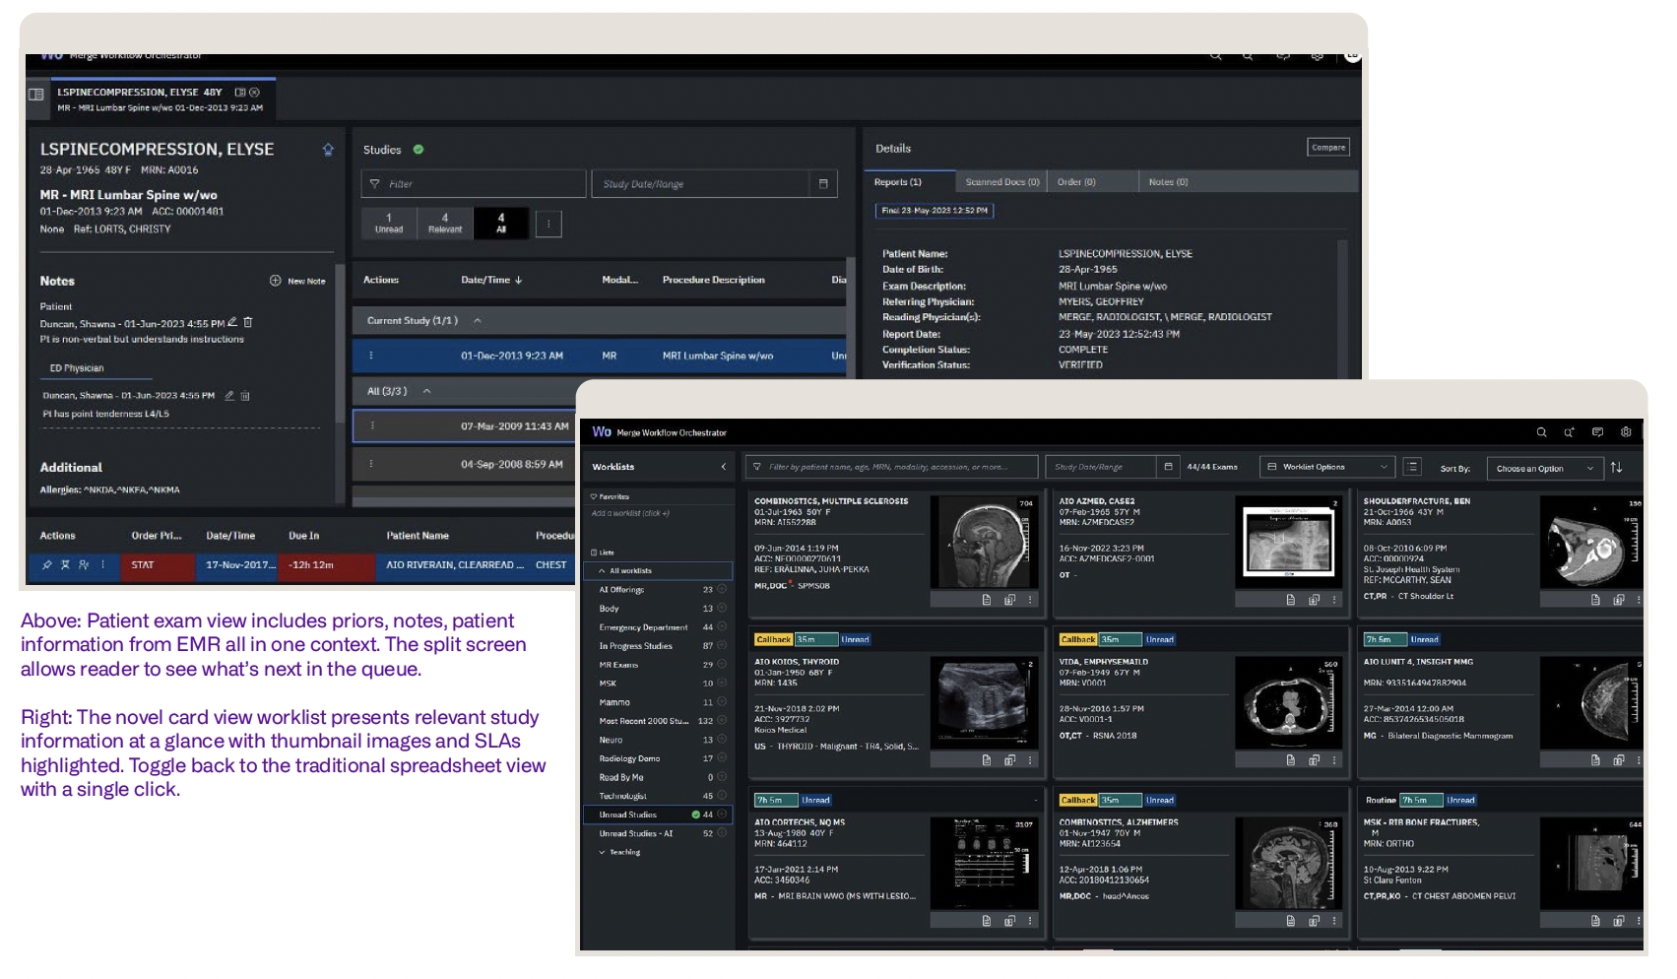Open the settings gear in worklist header
Image resolution: width=1677 pixels, height=979 pixels.
coord(1626,432)
